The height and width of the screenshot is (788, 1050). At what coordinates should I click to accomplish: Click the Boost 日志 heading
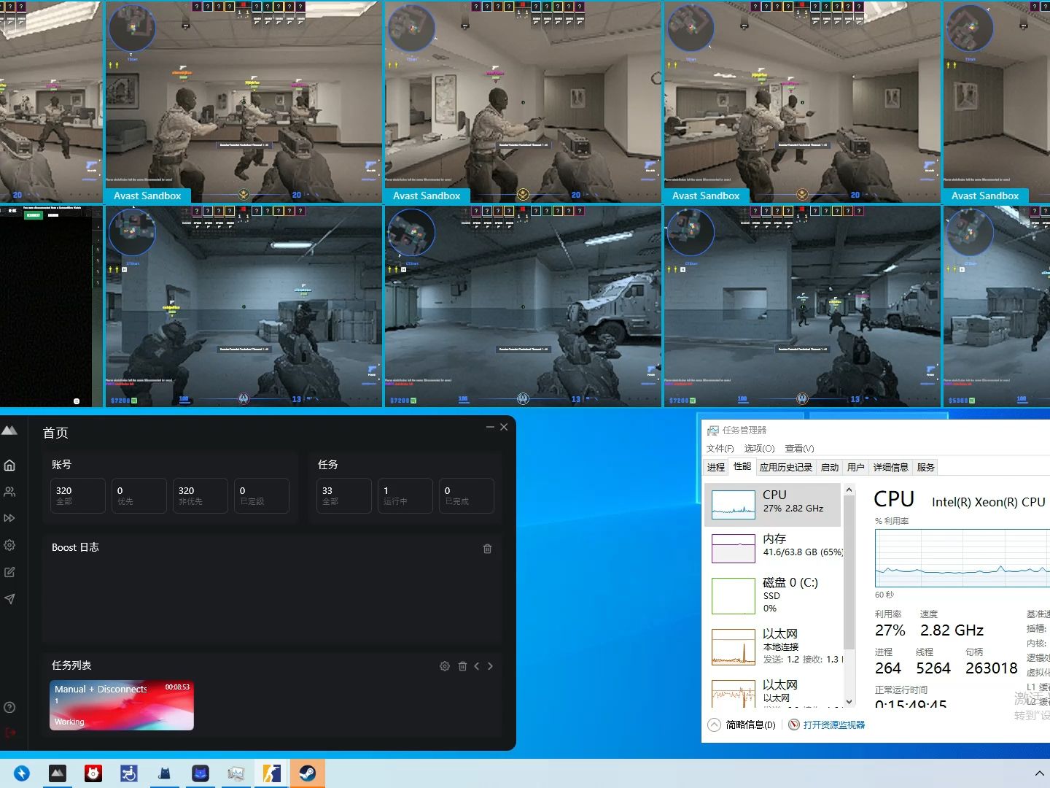[x=75, y=547]
